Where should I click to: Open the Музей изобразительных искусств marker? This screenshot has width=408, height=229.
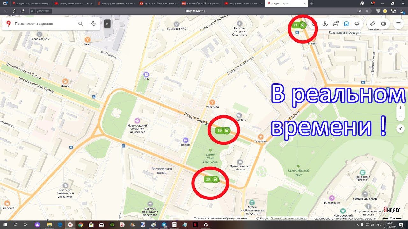tap(252, 203)
